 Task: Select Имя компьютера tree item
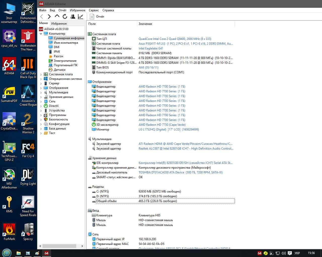tap(63, 43)
